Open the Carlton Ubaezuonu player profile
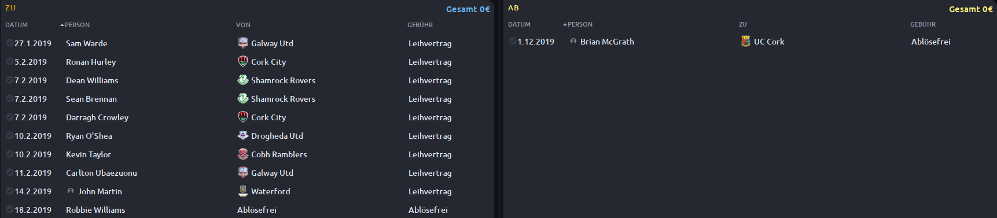 click(x=101, y=173)
